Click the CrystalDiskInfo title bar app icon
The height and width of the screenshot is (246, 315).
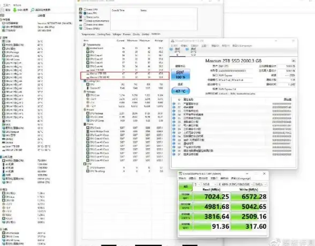point(172,41)
